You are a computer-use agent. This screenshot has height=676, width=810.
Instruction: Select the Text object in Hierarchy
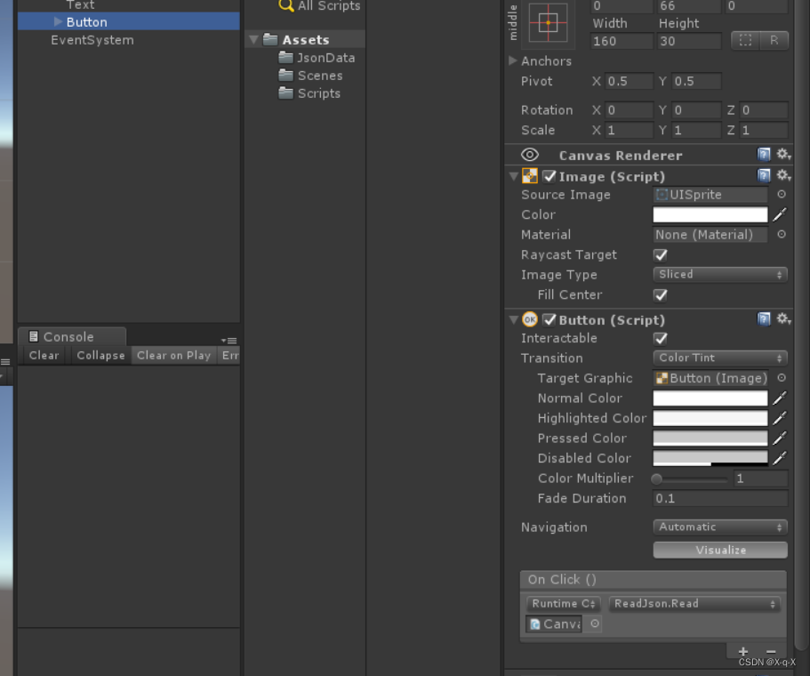pyautogui.click(x=80, y=5)
